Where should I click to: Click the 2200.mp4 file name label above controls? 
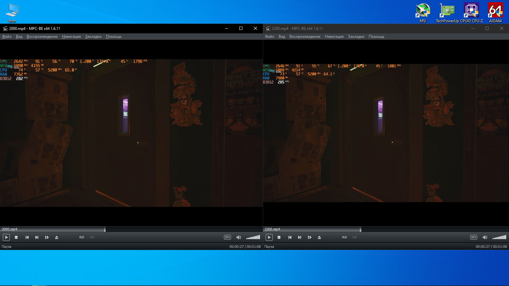[x=272, y=229]
